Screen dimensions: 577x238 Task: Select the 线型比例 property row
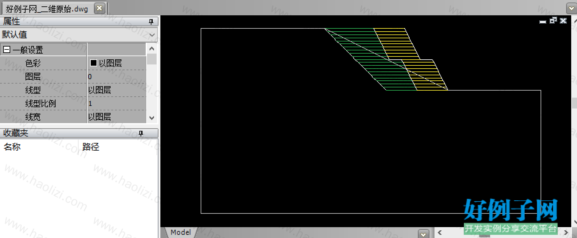click(x=73, y=103)
